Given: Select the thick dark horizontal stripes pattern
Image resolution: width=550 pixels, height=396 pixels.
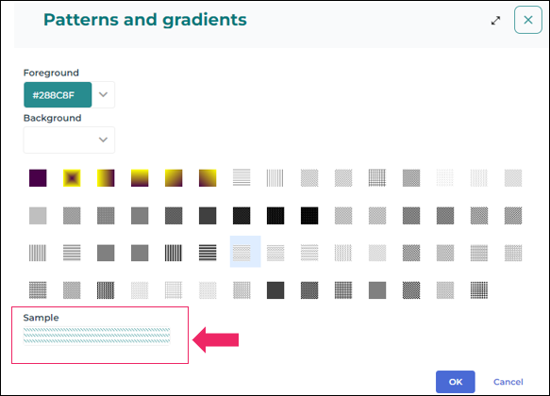Looking at the screenshot, I should [x=208, y=253].
